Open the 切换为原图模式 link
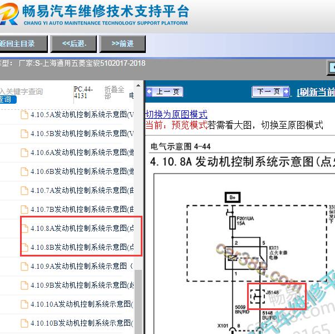The width and height of the screenshot is (335, 334). tap(176, 114)
